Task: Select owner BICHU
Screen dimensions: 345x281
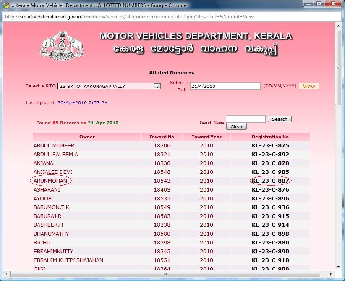Action: pyautogui.click(x=42, y=242)
